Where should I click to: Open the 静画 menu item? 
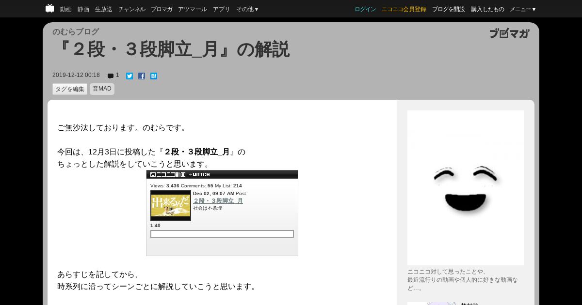pyautogui.click(x=83, y=9)
